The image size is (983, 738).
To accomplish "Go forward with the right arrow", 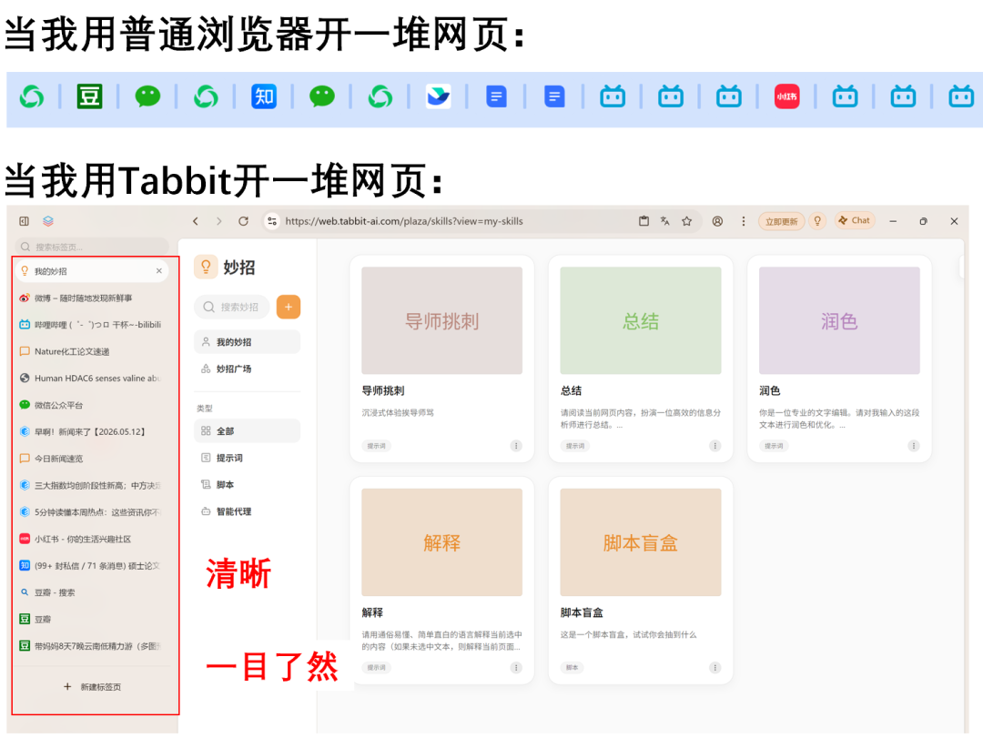I will (x=218, y=221).
